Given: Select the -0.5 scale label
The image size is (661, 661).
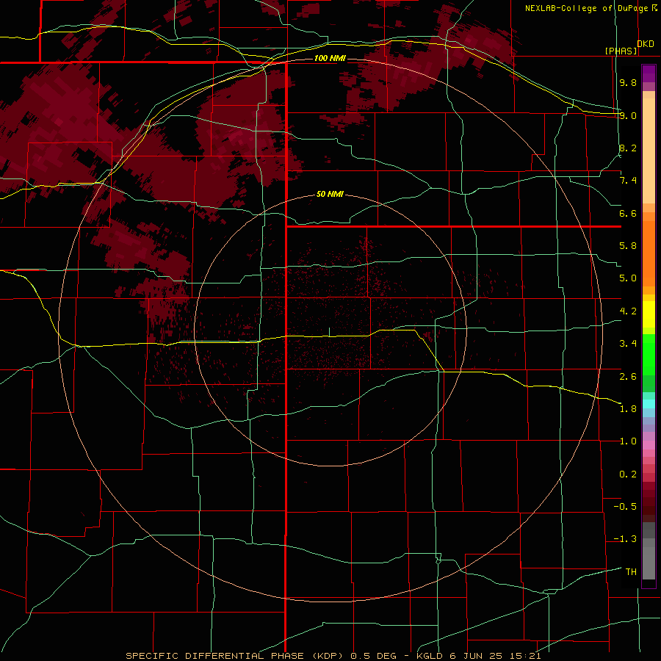Looking at the screenshot, I should click(x=625, y=507).
